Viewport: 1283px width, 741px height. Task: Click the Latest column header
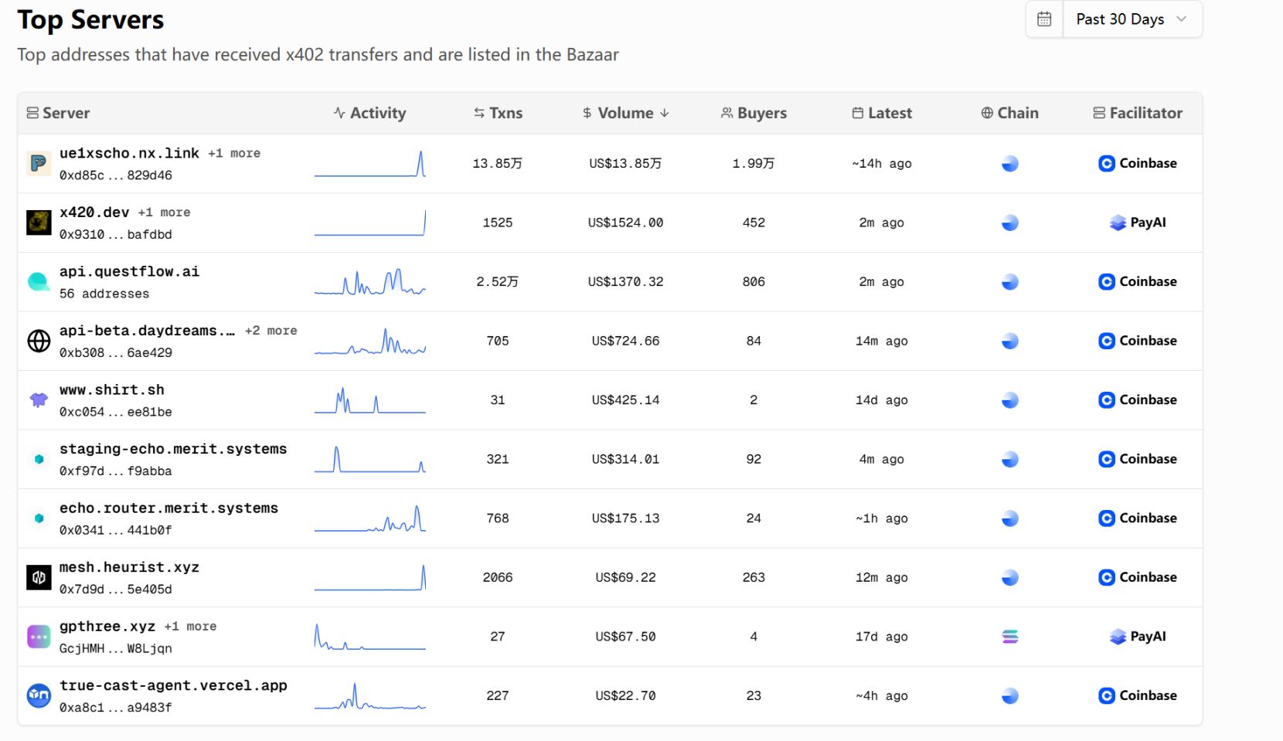[882, 114]
